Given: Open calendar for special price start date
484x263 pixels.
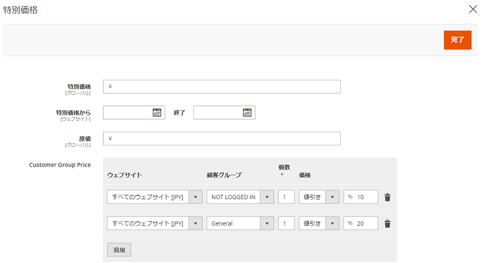Looking at the screenshot, I should [157, 113].
